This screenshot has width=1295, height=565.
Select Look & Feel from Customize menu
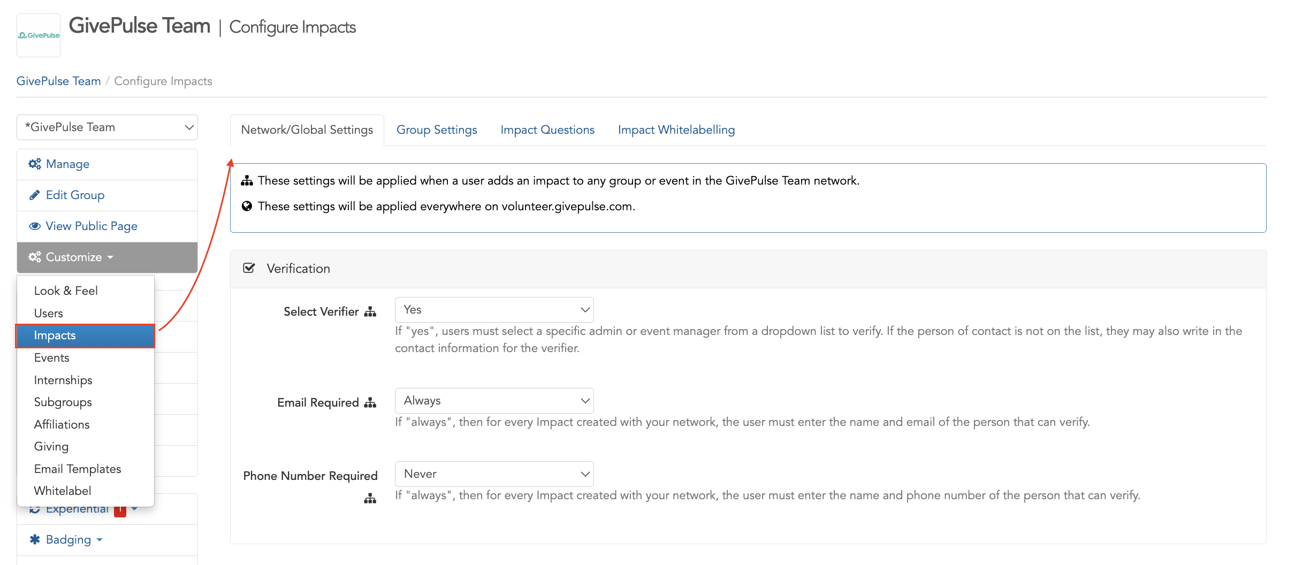tap(66, 291)
